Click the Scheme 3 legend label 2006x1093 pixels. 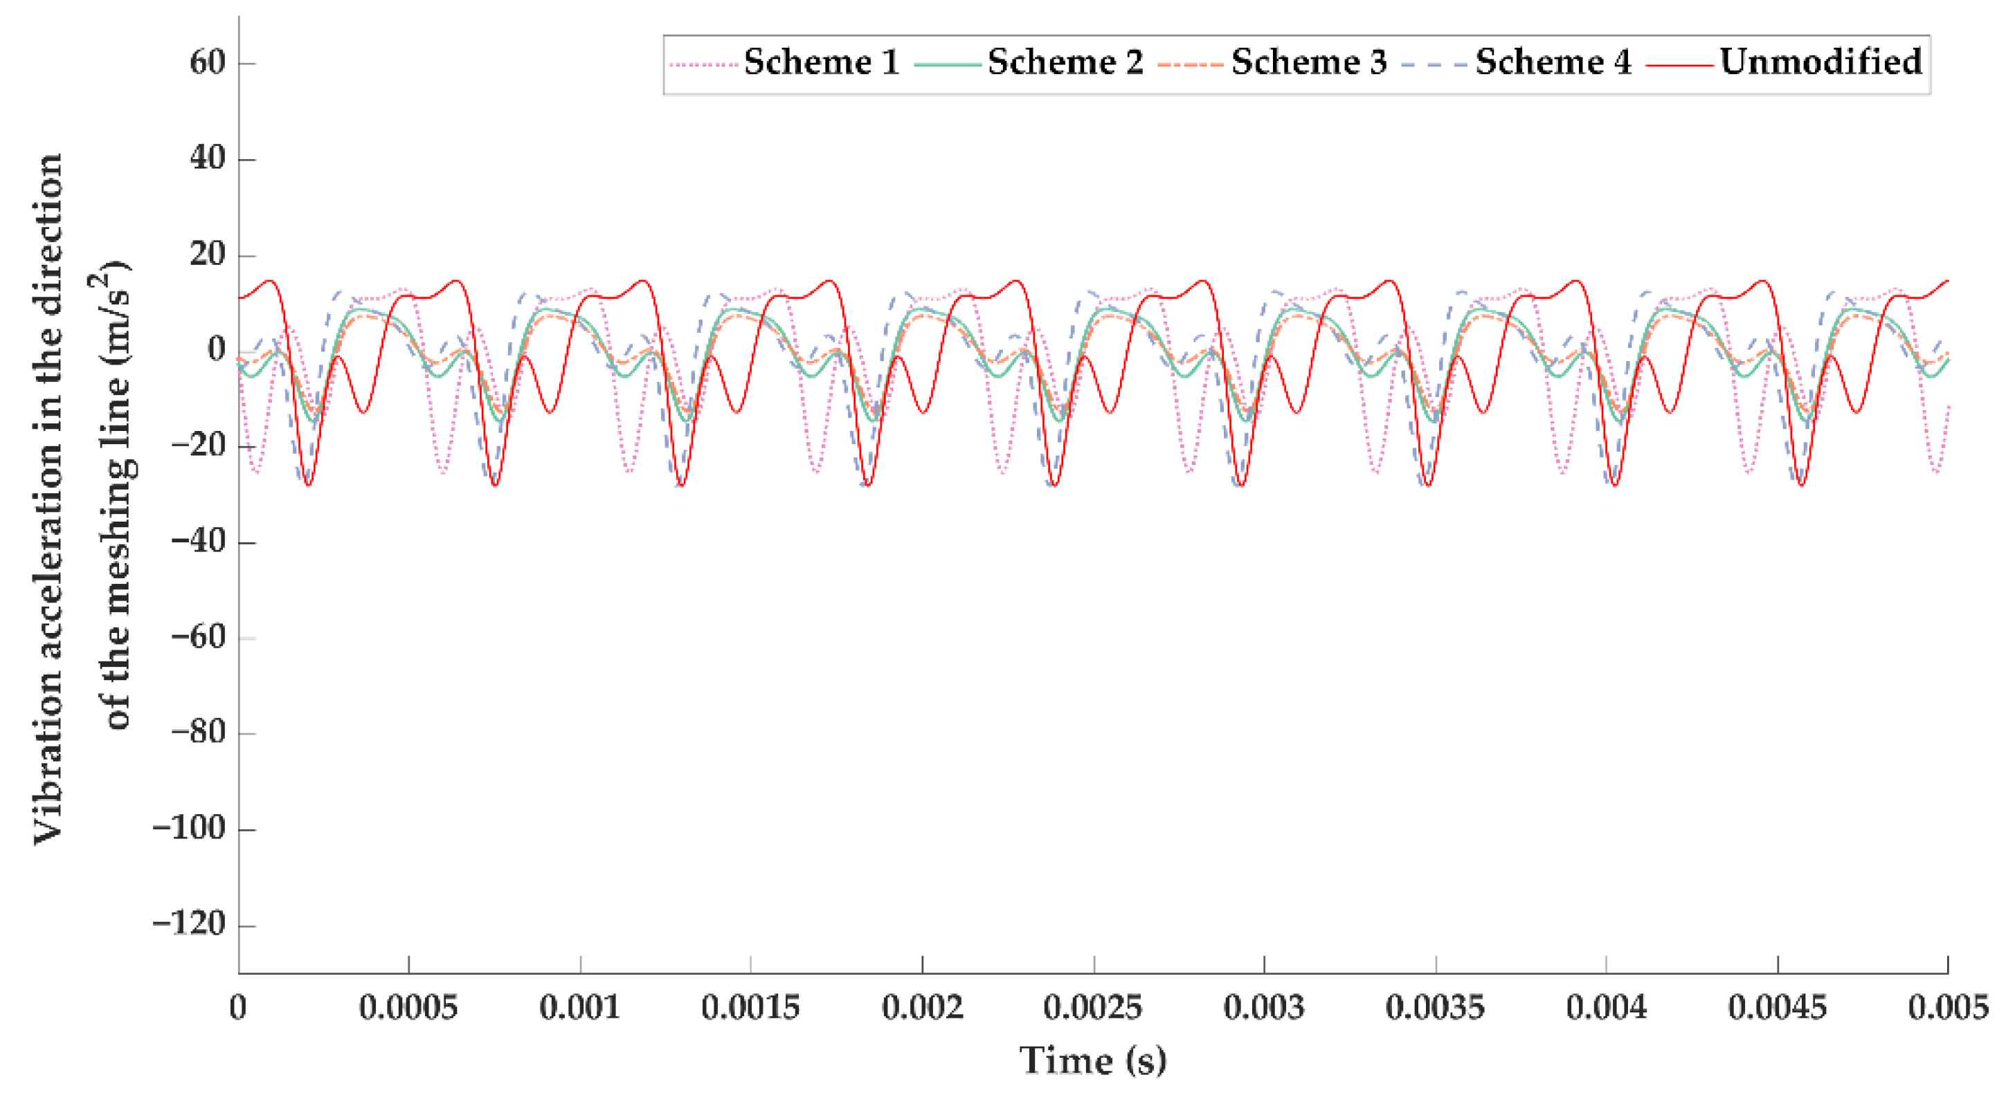pyautogui.click(x=1309, y=62)
